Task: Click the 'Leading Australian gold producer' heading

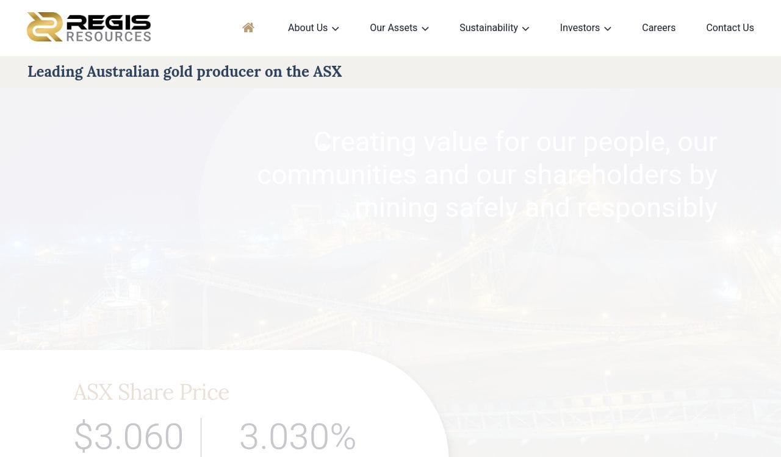Action: (x=184, y=72)
